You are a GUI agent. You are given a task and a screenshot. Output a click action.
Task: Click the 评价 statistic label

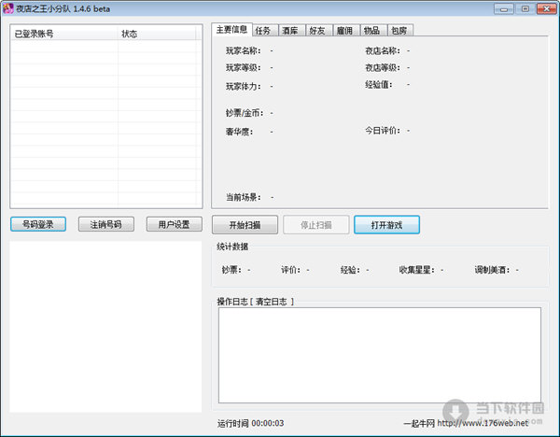coord(290,270)
